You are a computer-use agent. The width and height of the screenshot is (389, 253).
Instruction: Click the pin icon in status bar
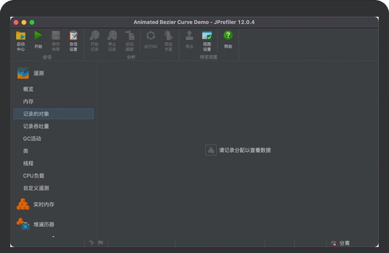(91, 243)
